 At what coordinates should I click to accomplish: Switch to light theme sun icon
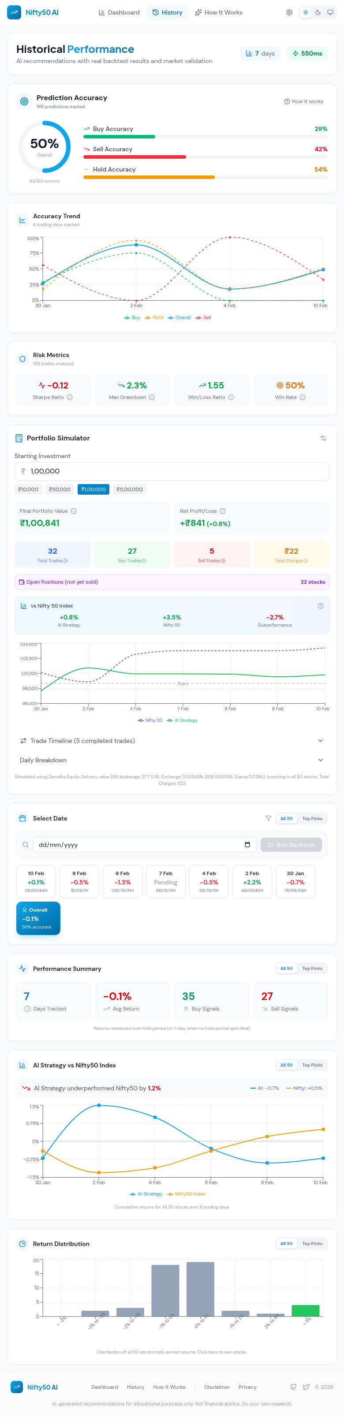(306, 12)
